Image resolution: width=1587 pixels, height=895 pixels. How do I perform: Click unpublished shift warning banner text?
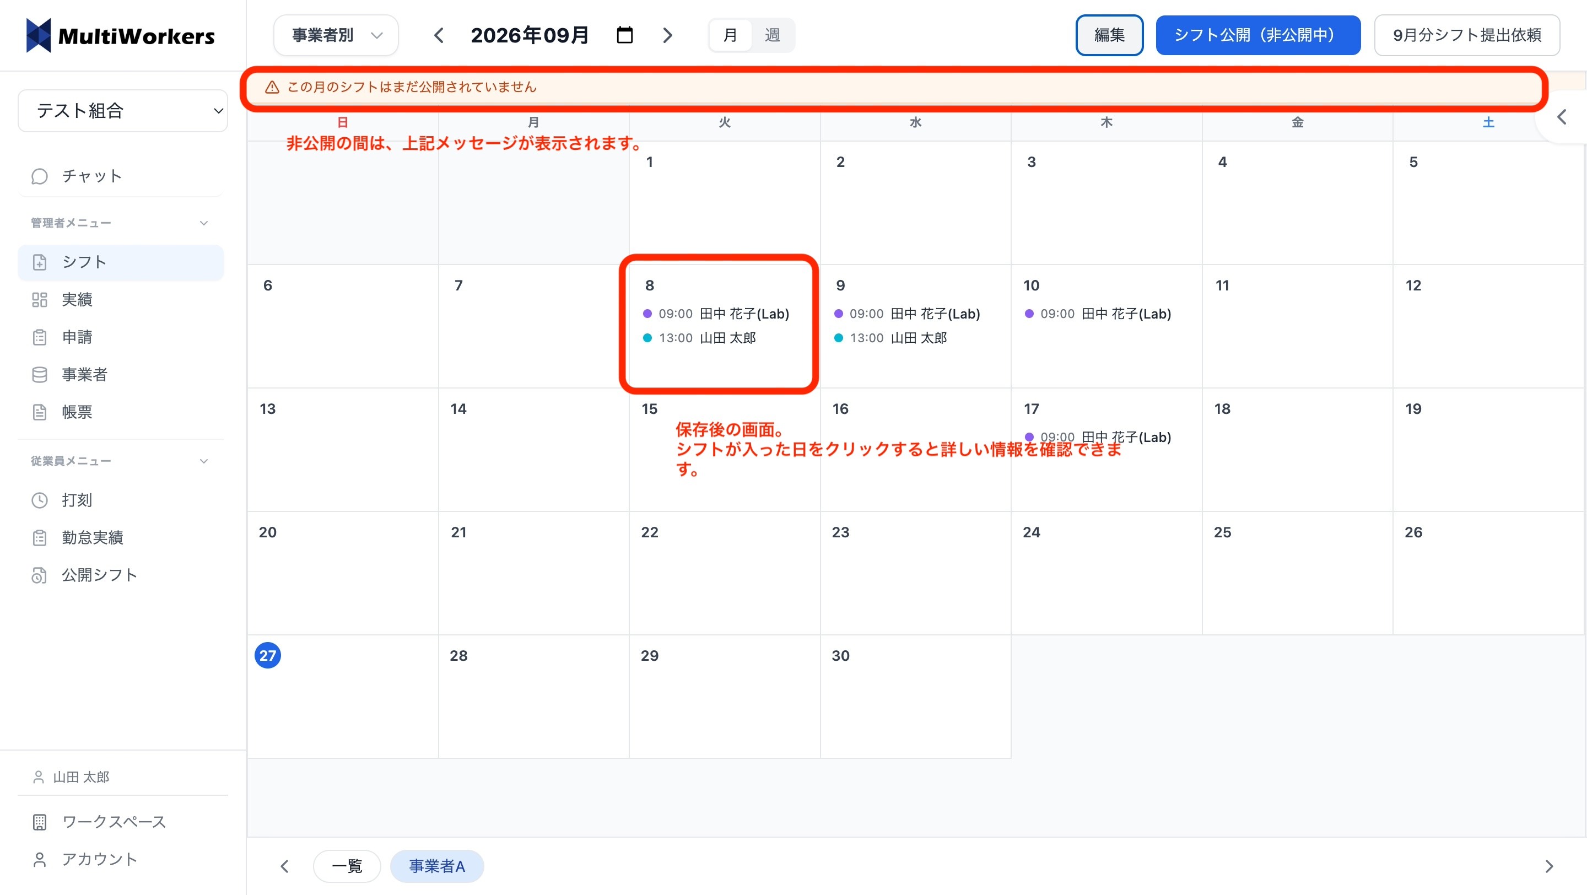[x=412, y=87]
